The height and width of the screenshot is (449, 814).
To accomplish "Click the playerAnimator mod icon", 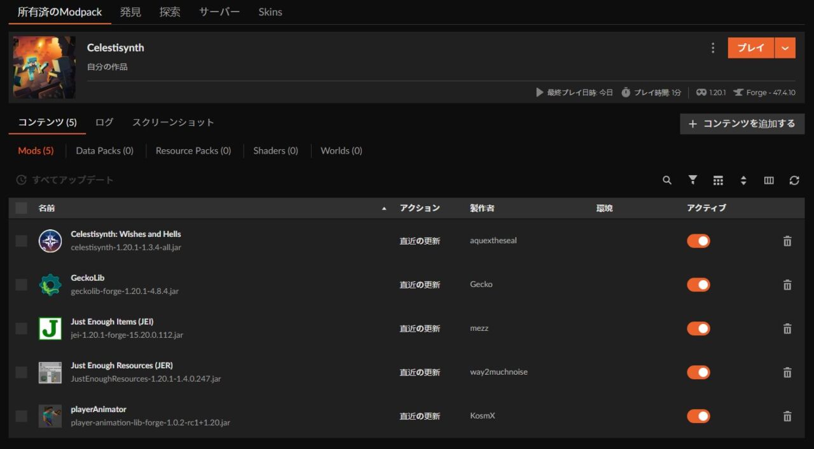I will 50,416.
